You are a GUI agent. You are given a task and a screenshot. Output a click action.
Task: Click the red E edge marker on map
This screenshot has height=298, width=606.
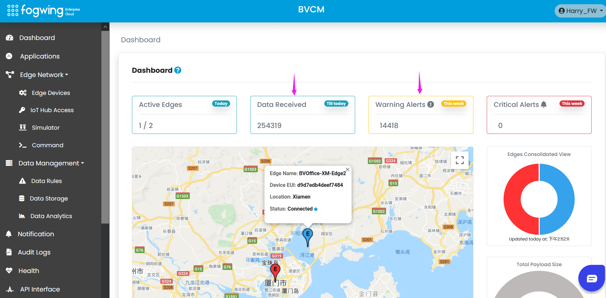(x=275, y=272)
